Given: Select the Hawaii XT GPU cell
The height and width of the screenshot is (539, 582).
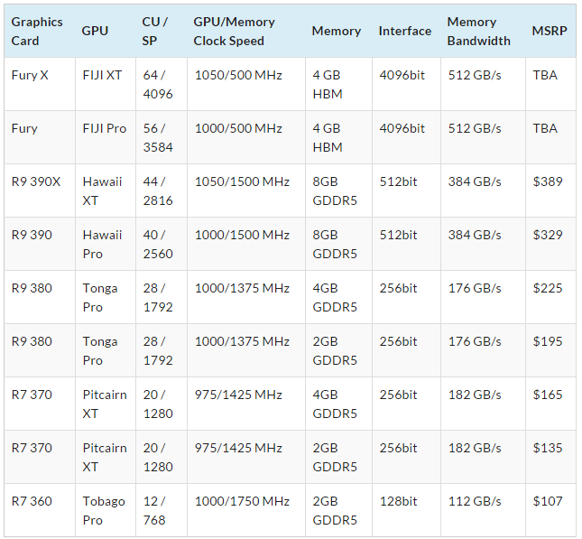Looking at the screenshot, I should coord(106,191).
